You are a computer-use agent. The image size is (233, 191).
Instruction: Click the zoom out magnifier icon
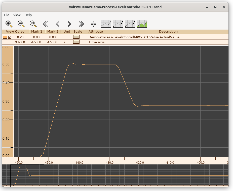tap(21, 24)
